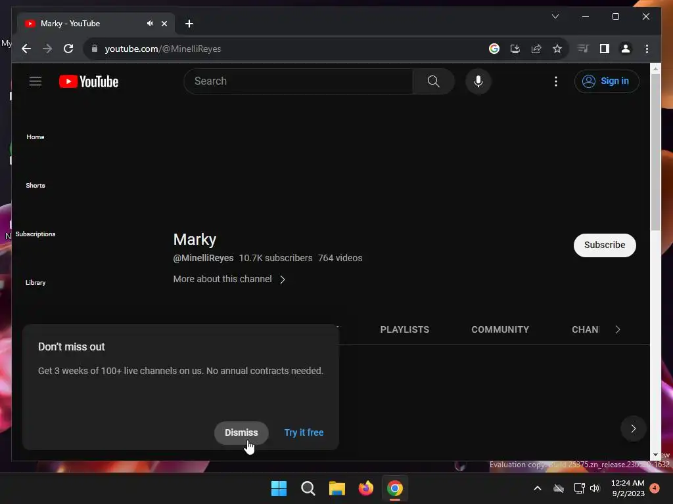
Task: Open Subscriptions in the sidebar
Action: (35, 234)
